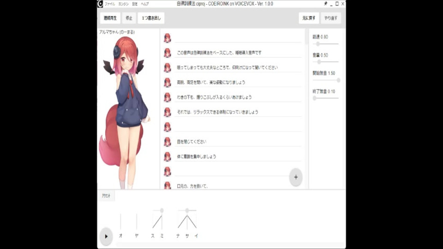Pin the window with the pin icon
This screenshot has width=443, height=249.
click(x=325, y=4)
